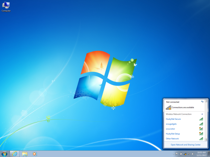210x157 pixels.
Task: Choose the scsuvisitor wireless network
Action: coord(170,129)
